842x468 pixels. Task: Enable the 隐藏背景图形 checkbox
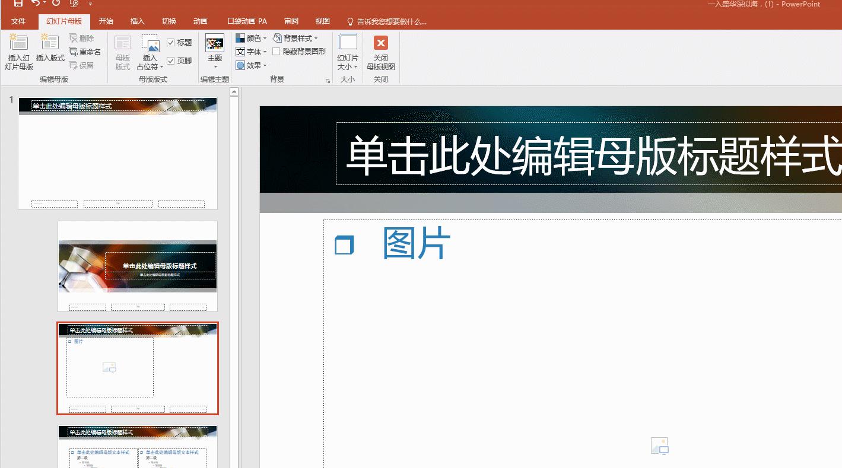(276, 52)
